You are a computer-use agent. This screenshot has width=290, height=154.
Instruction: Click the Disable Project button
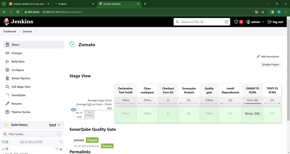[x=270, y=65]
